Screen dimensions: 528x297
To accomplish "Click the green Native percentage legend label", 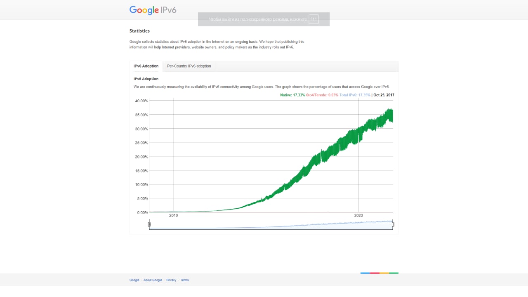I will [x=292, y=95].
